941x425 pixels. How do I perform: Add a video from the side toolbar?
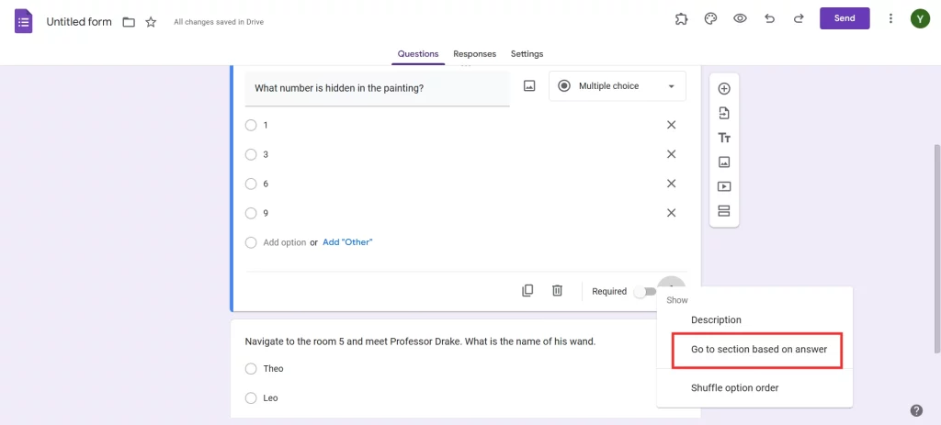click(x=724, y=186)
